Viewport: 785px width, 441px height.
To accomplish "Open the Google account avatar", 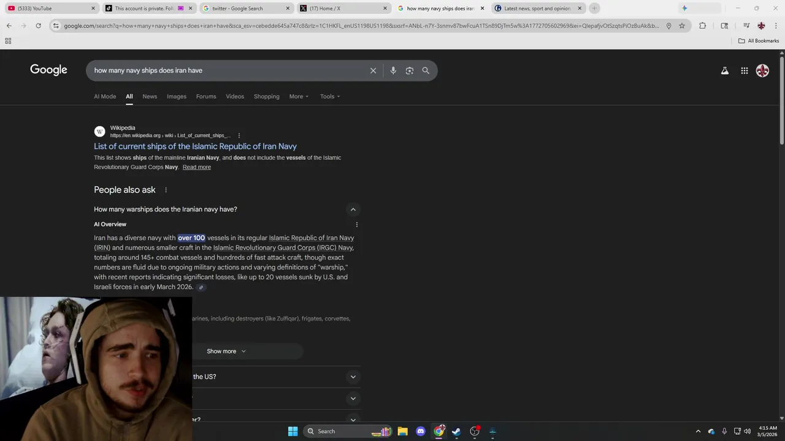I will (x=762, y=70).
